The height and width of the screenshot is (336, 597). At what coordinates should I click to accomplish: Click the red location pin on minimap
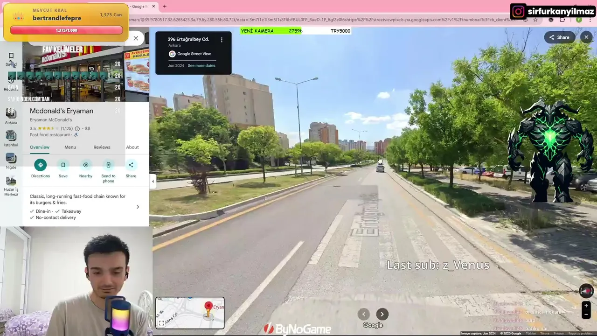click(208, 307)
